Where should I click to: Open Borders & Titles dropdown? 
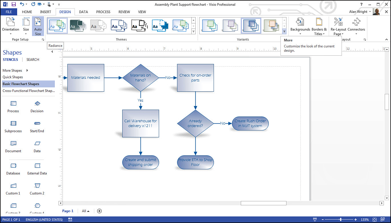pyautogui.click(x=319, y=27)
